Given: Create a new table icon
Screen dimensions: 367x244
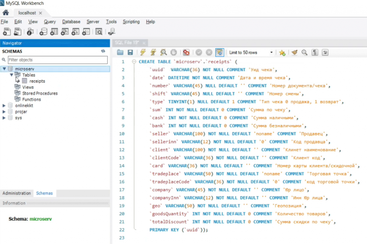Looking at the screenshot, I should pos(54,32).
